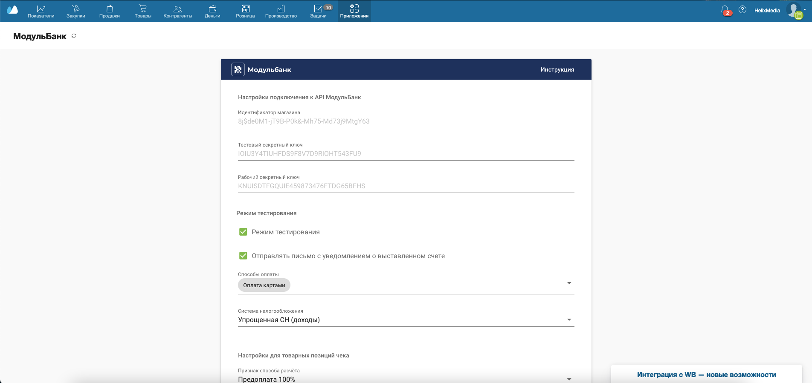Screen dimensions: 812x383
Task: Go to the Производство menu item
Action: click(x=281, y=11)
